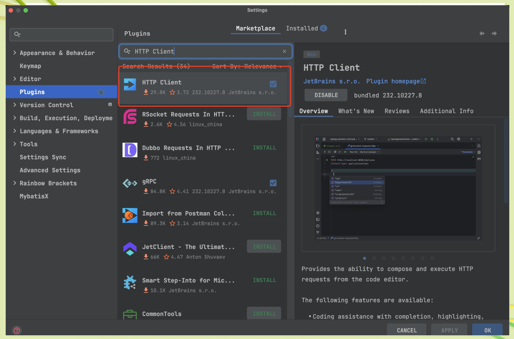
Task: Click the JetClient plugin icon
Action: [x=130, y=249]
